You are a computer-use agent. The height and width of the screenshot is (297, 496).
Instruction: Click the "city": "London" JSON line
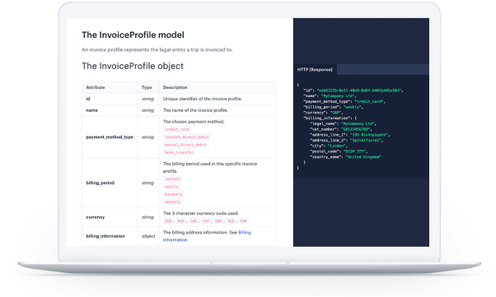329,146
